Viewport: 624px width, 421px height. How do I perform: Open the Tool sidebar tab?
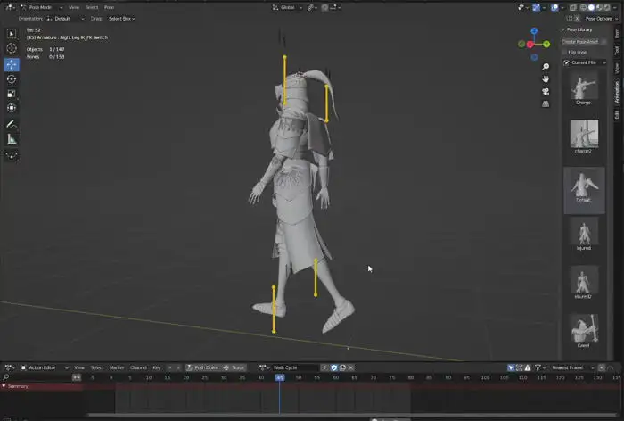pyautogui.click(x=617, y=51)
